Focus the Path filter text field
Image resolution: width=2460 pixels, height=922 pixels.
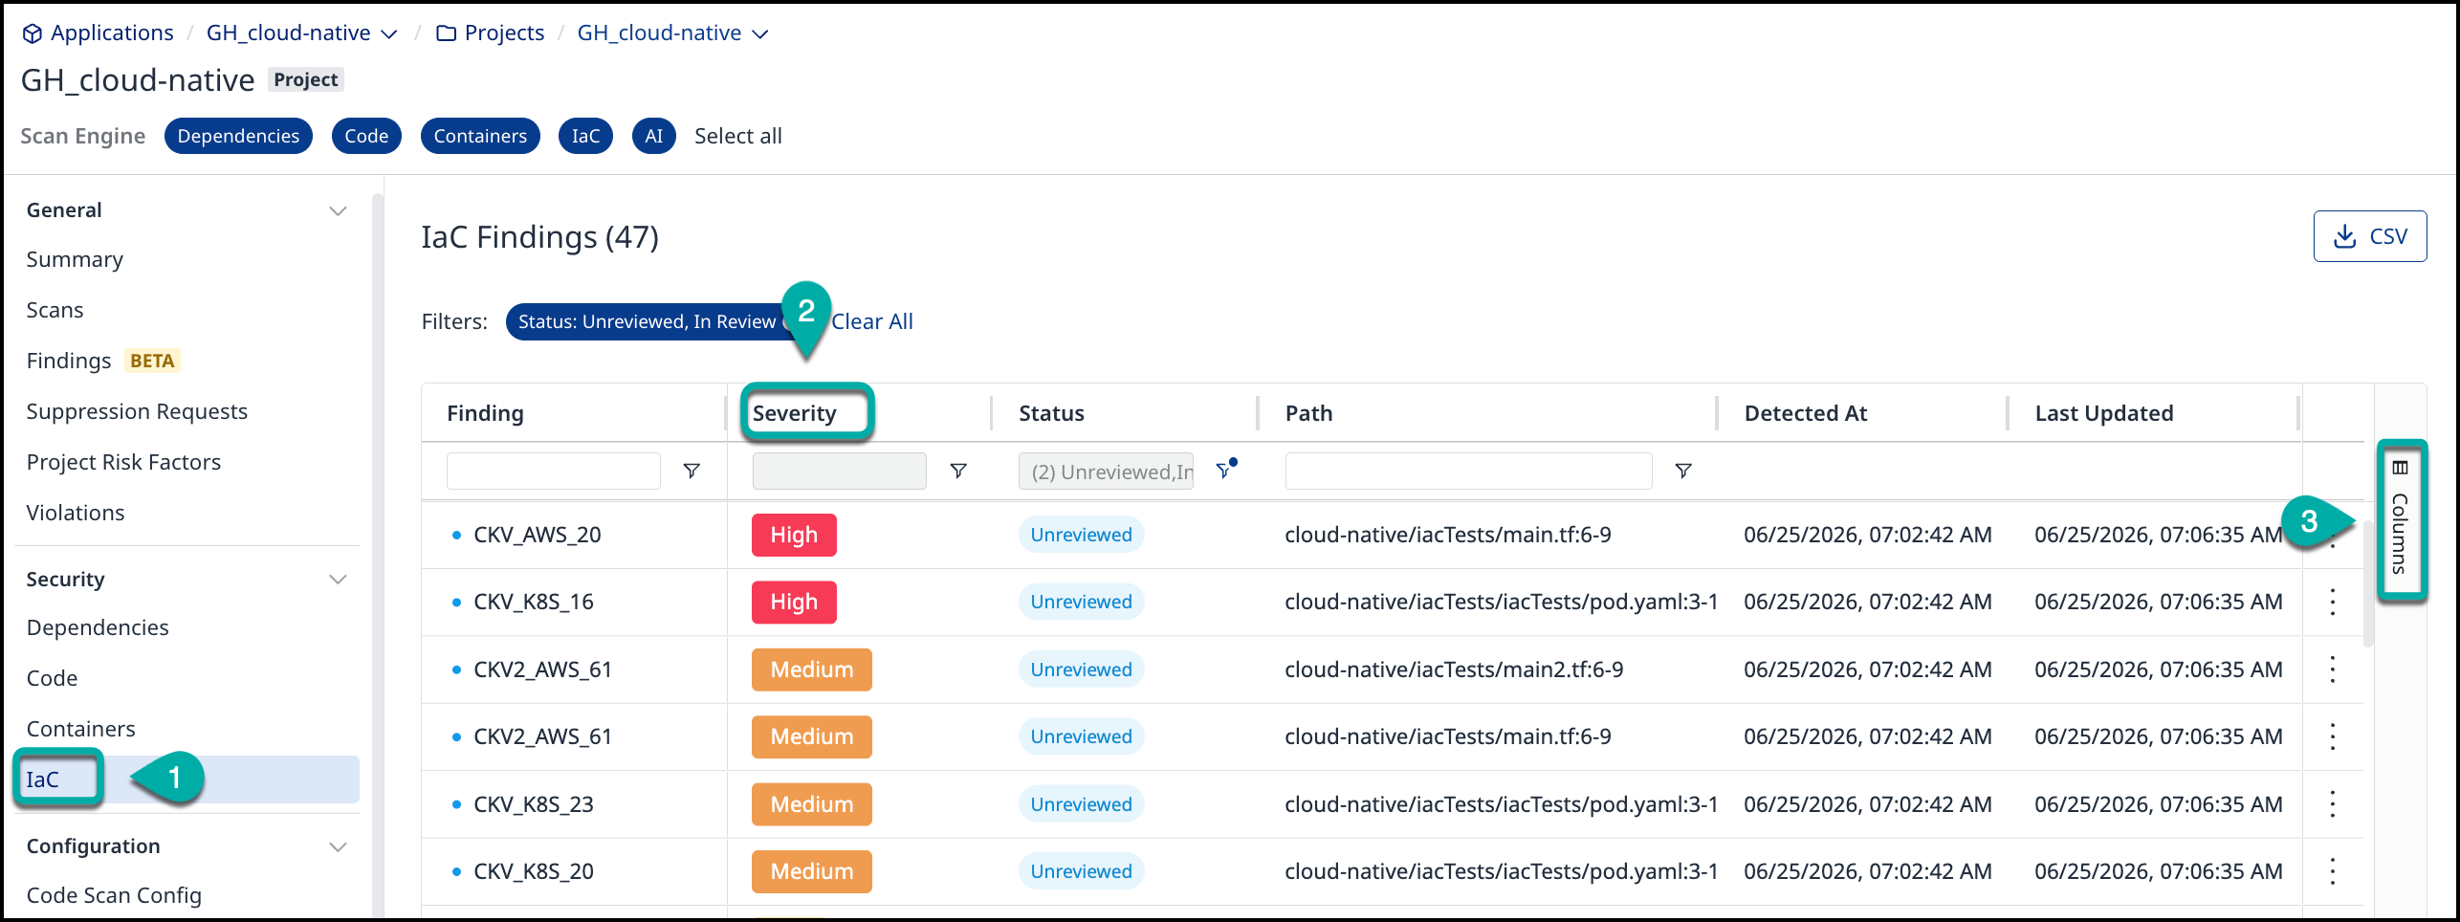[x=1468, y=471]
